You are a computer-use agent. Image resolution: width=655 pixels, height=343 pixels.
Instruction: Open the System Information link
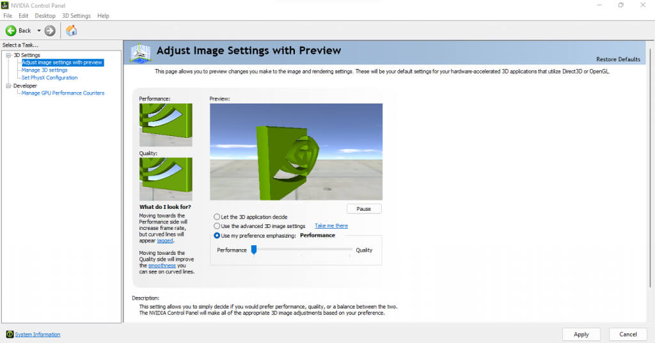[x=38, y=334]
